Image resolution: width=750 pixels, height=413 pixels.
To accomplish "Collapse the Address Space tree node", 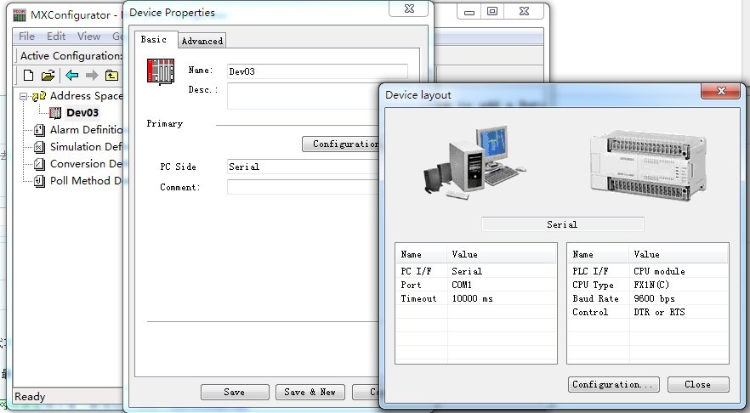I will 24,97.
